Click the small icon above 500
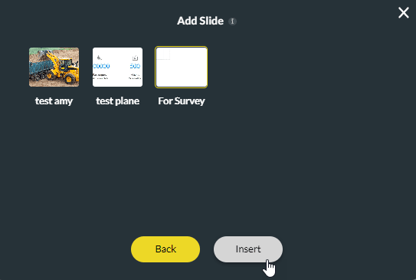Image resolution: width=416 pixels, height=280 pixels. click(x=135, y=58)
